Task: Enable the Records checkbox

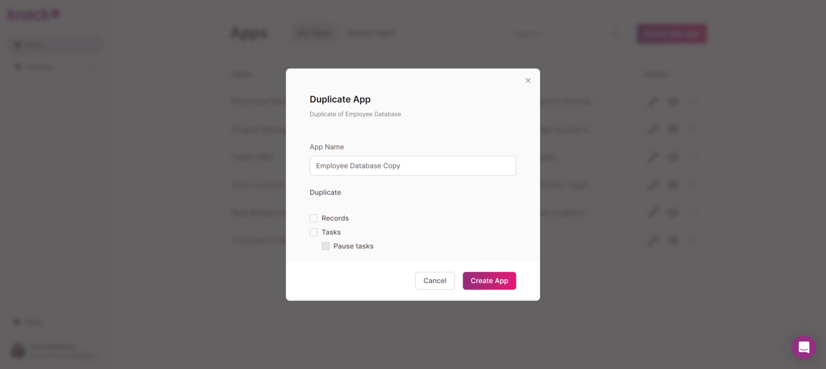Action: [314, 218]
